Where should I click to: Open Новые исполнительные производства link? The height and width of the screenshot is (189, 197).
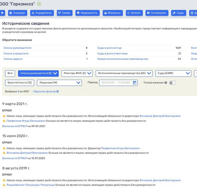pyautogui.click(x=123, y=59)
